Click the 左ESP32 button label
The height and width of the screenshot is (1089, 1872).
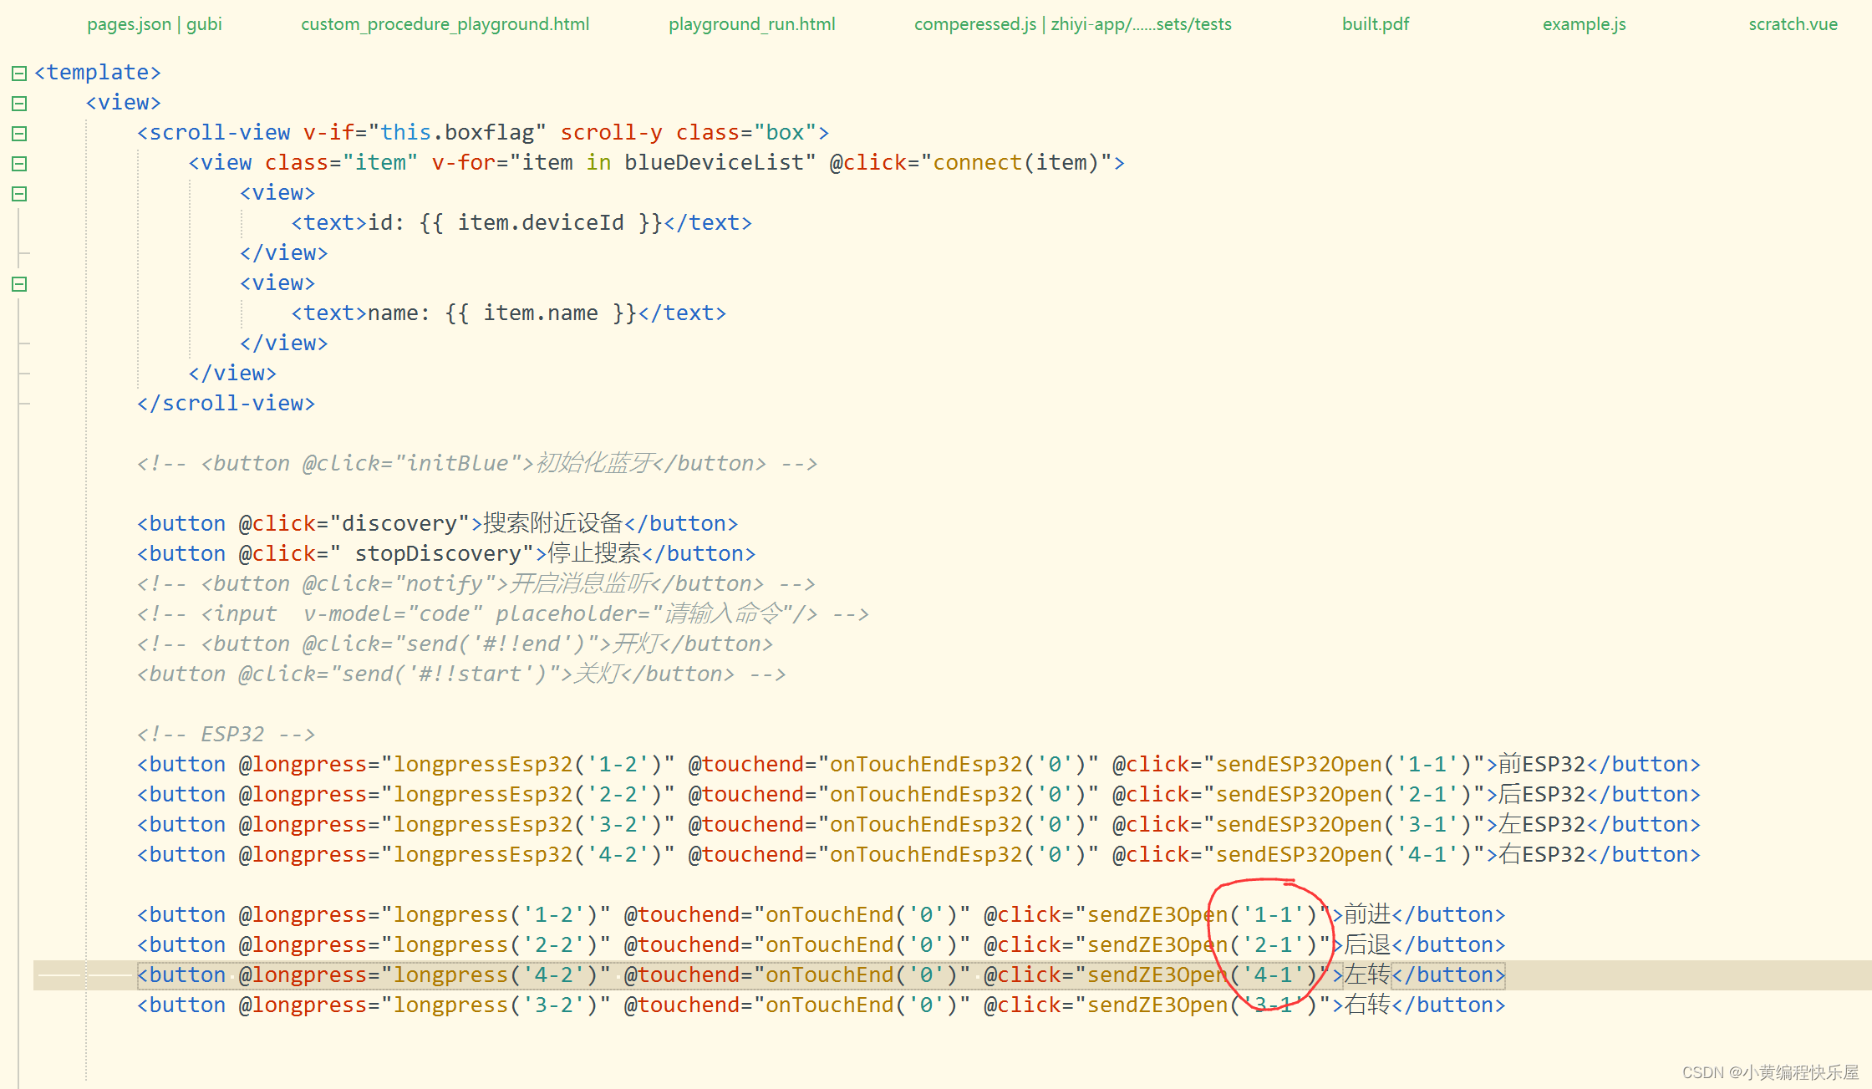(1543, 824)
